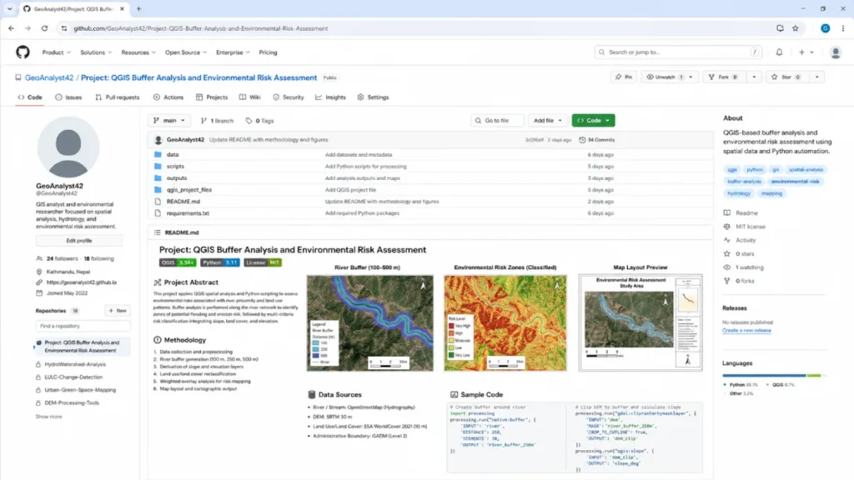This screenshot has width=854, height=480.
Task: Expand the Solutions menu
Action: [96, 52]
